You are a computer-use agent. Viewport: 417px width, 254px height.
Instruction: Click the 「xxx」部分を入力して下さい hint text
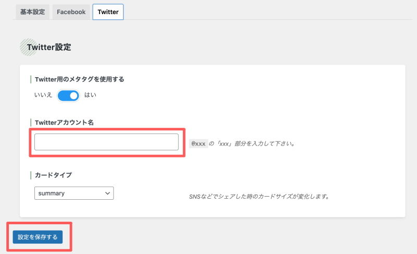point(252,143)
